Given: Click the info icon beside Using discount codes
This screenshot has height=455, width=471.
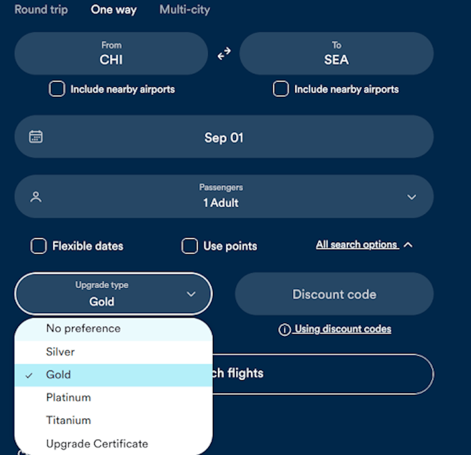Looking at the screenshot, I should click(284, 330).
